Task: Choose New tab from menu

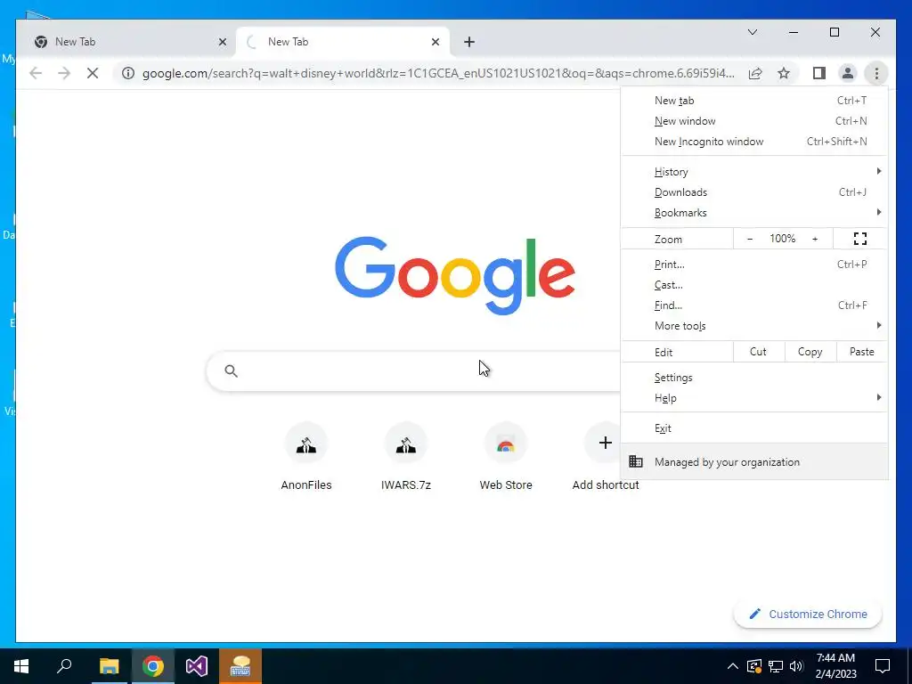Action: (x=754, y=101)
